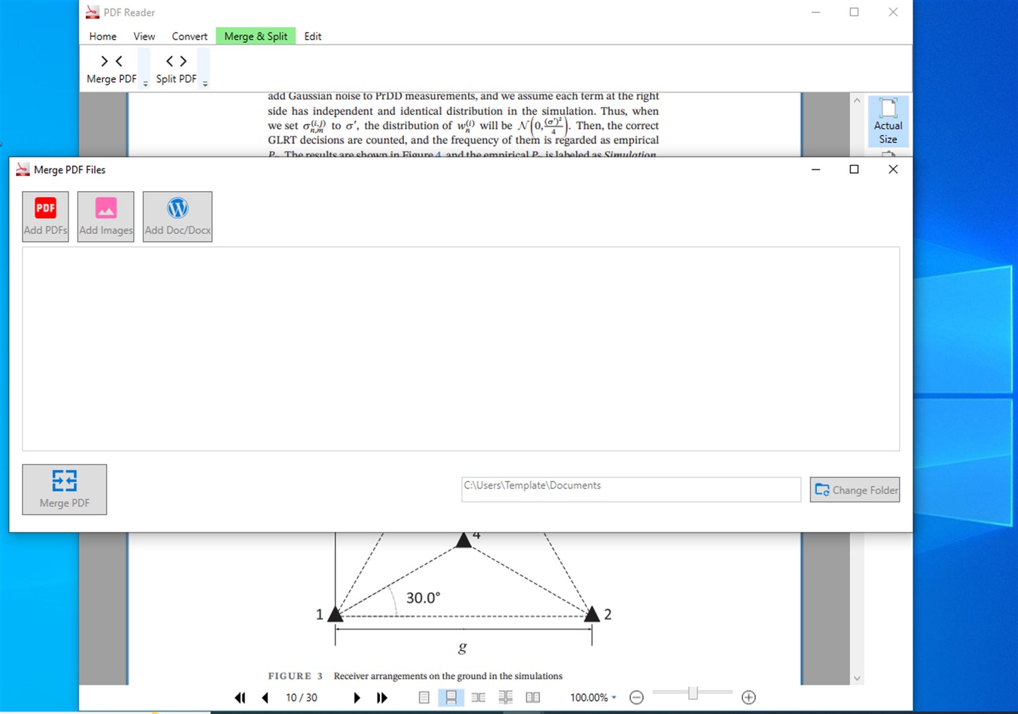Select continuous page view mode

451,697
